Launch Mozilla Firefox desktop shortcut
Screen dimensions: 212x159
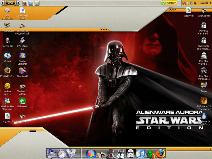click(7, 73)
